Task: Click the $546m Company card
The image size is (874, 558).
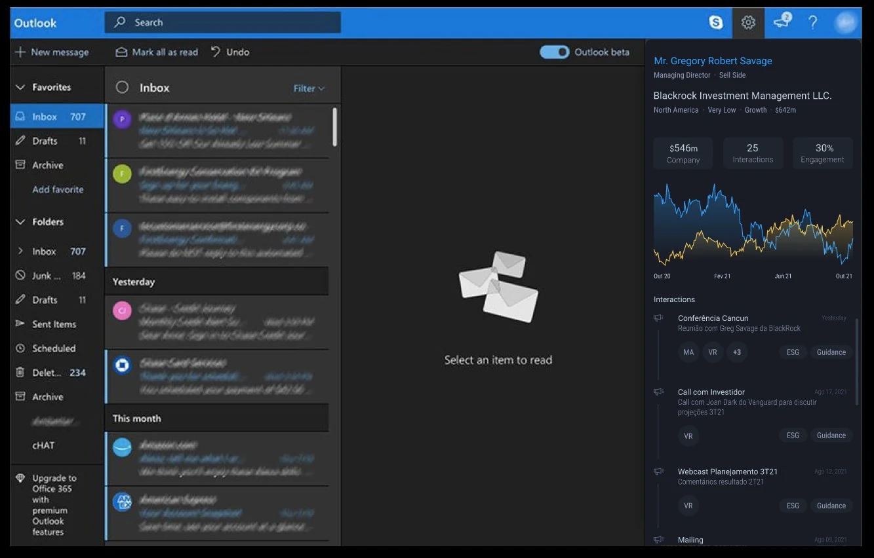Action: point(683,153)
